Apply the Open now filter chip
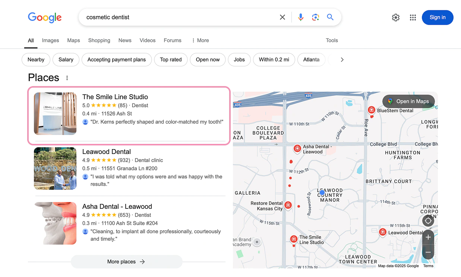Viewport: 461px width, 277px height. [208, 60]
